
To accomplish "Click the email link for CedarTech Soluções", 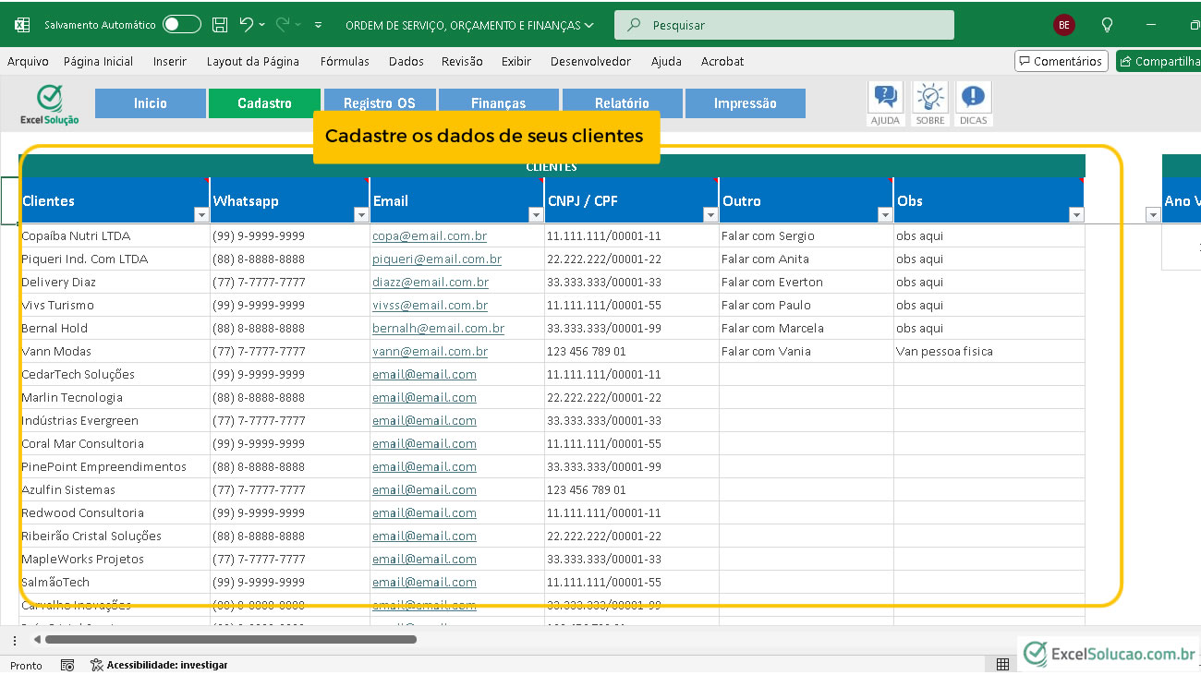I will [x=424, y=374].
